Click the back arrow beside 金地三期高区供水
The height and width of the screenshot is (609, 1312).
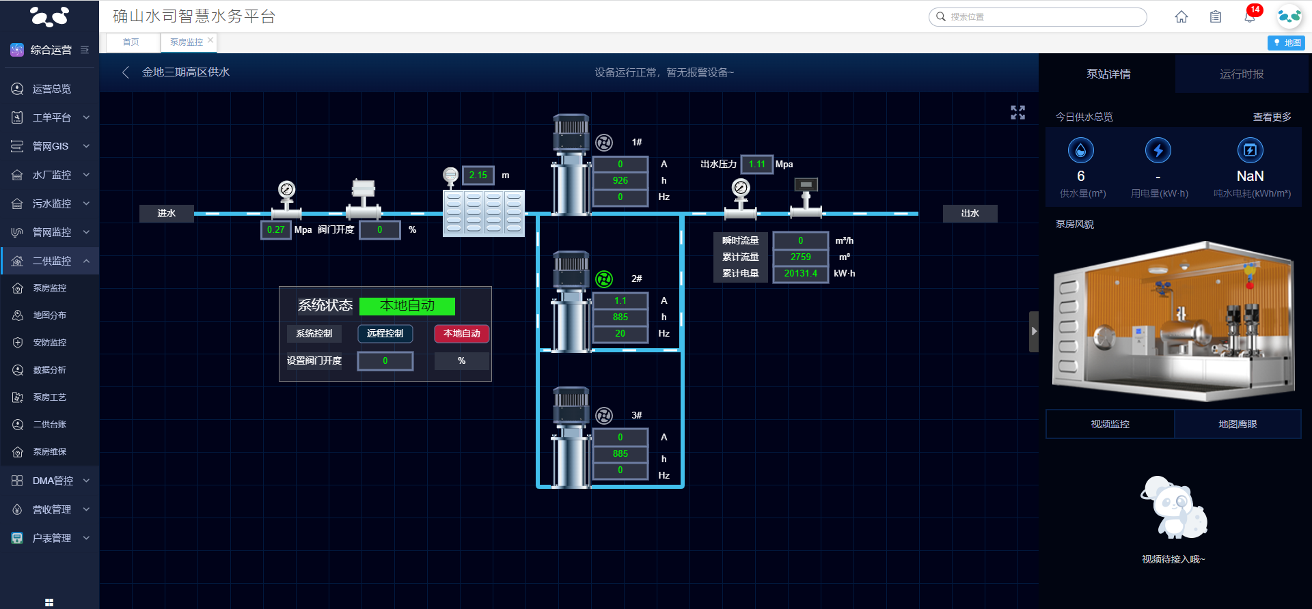coord(126,72)
